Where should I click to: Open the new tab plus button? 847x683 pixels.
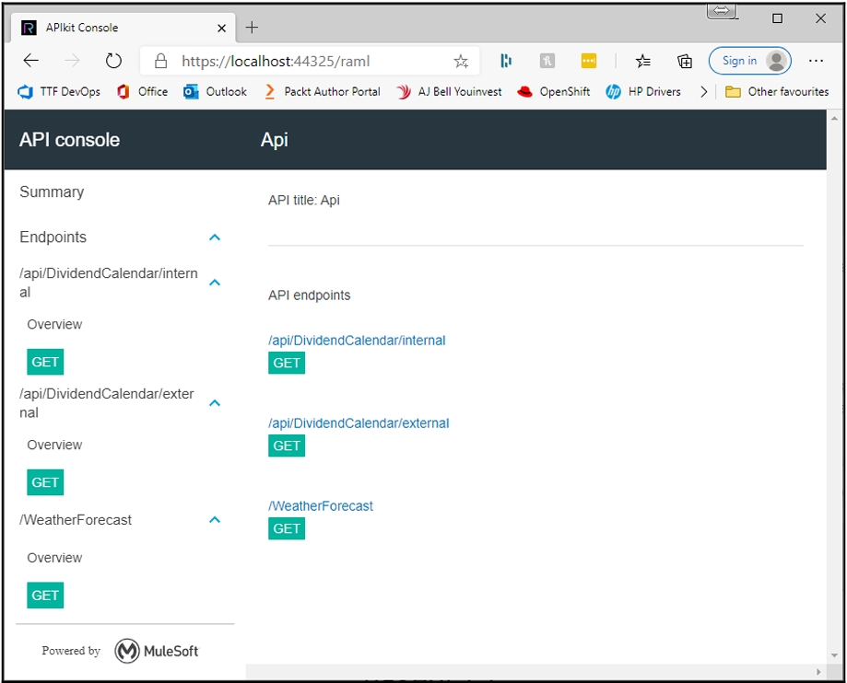click(x=253, y=28)
